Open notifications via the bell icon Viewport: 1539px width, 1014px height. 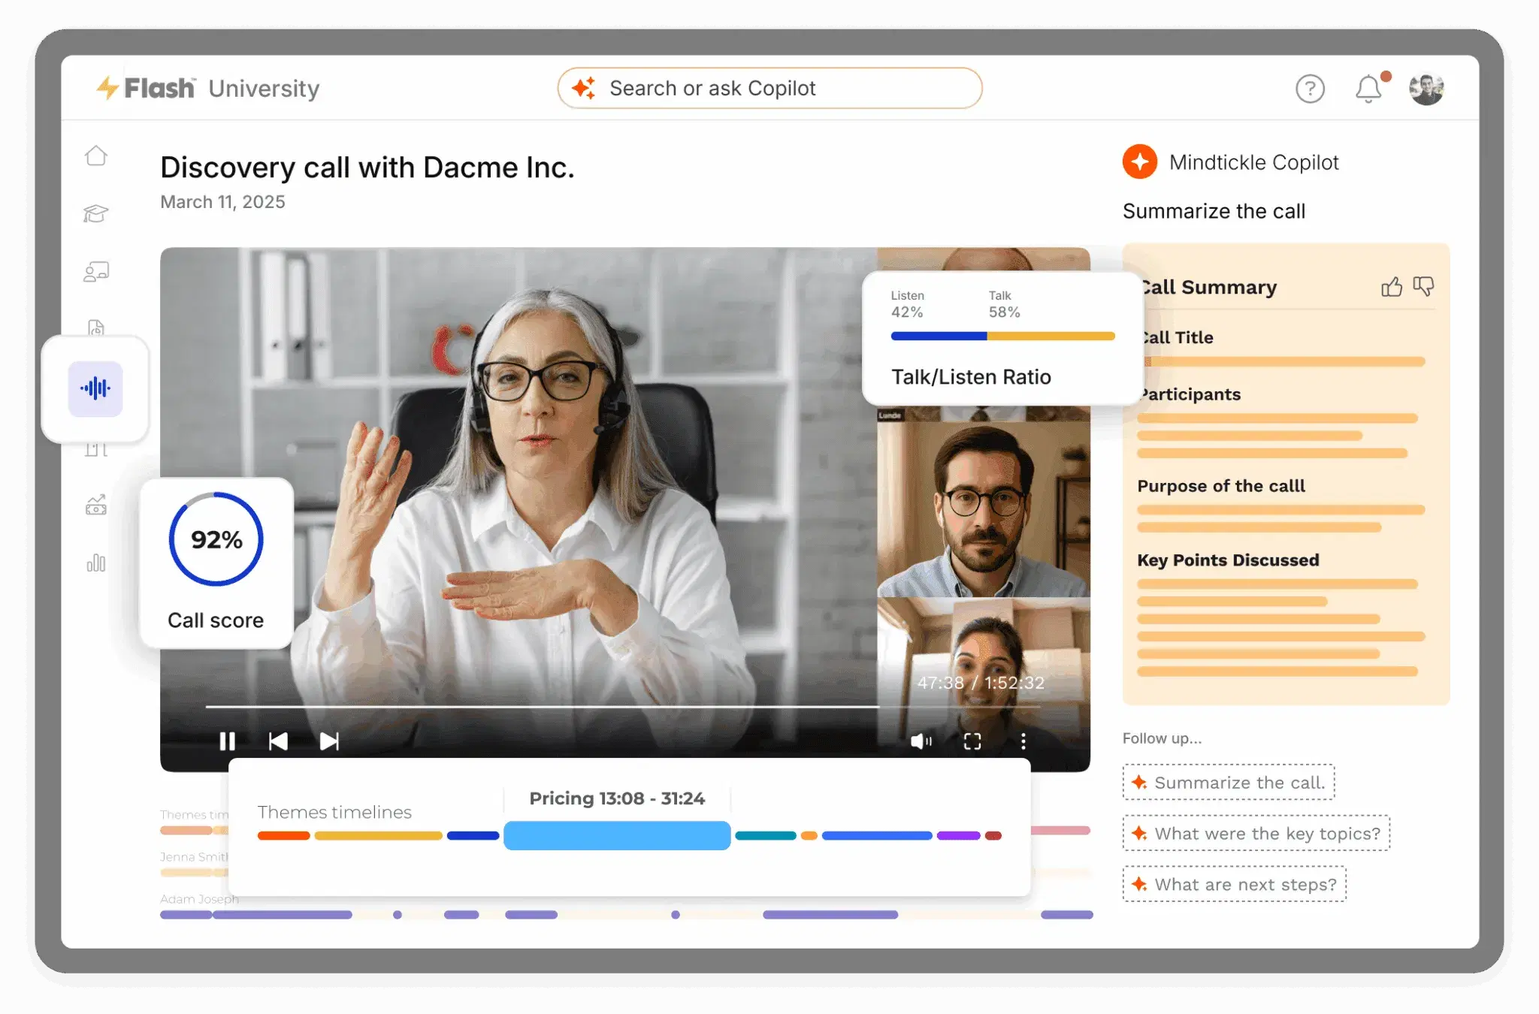coord(1368,88)
